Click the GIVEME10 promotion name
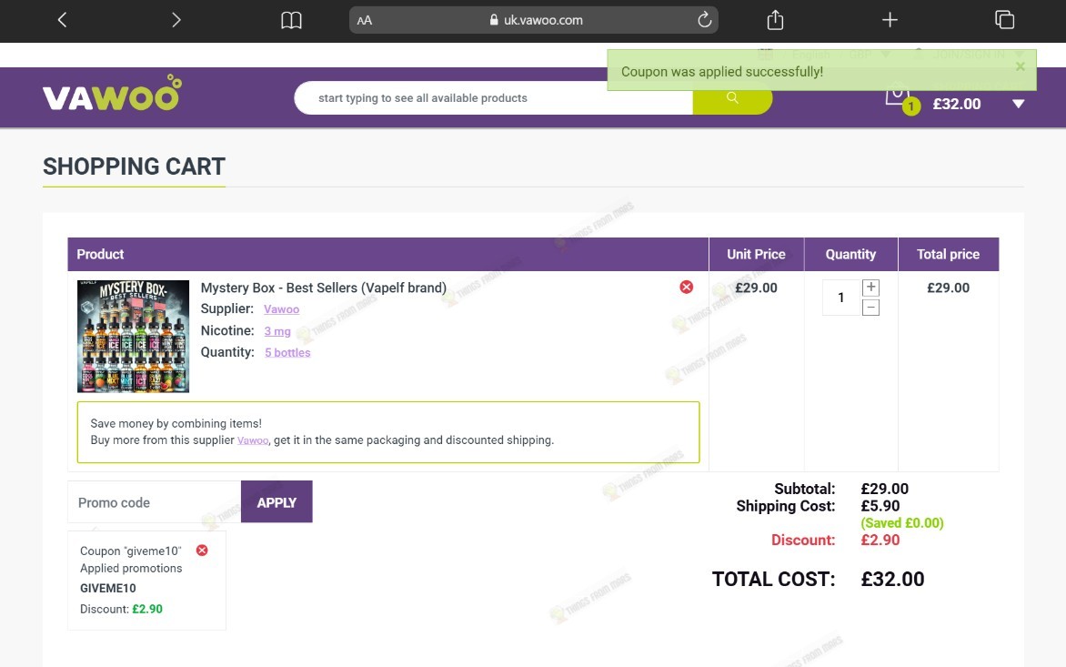Screen dimensions: 1066x667 [108, 588]
